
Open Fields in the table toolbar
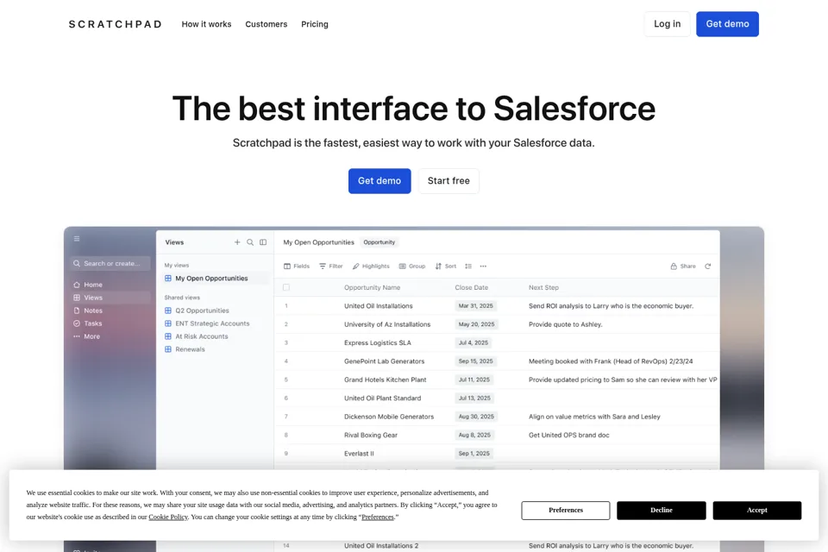(x=297, y=267)
